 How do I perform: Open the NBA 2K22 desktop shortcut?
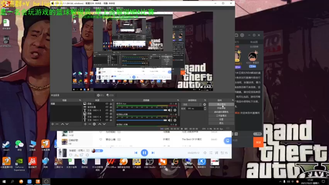tap(215, 163)
